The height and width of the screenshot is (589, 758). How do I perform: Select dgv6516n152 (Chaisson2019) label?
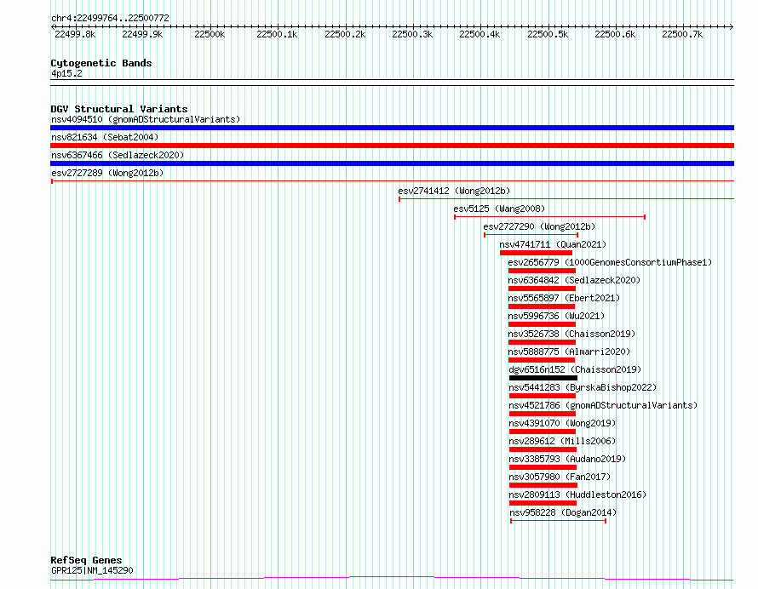tap(575, 369)
